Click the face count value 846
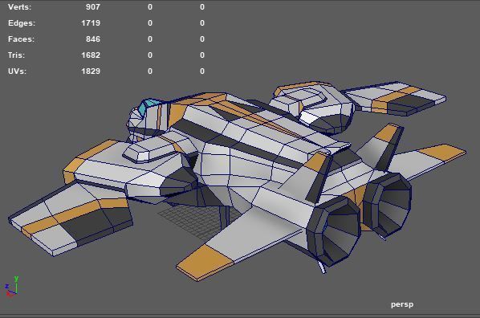This screenshot has height=318, width=480. [93, 39]
